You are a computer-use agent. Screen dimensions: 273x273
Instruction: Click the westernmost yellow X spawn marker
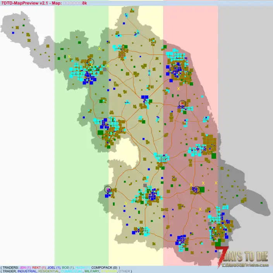pos(69,57)
